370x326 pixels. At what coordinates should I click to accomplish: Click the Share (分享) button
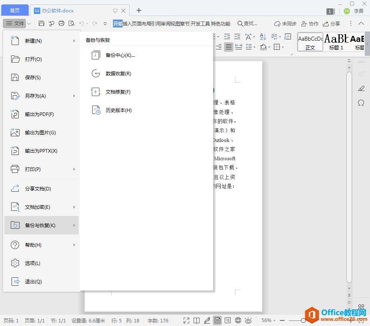click(x=331, y=24)
